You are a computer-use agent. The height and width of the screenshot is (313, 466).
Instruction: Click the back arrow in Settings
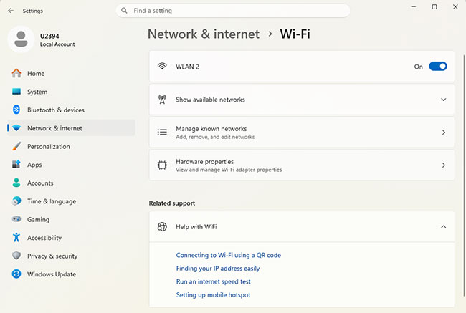pos(11,11)
